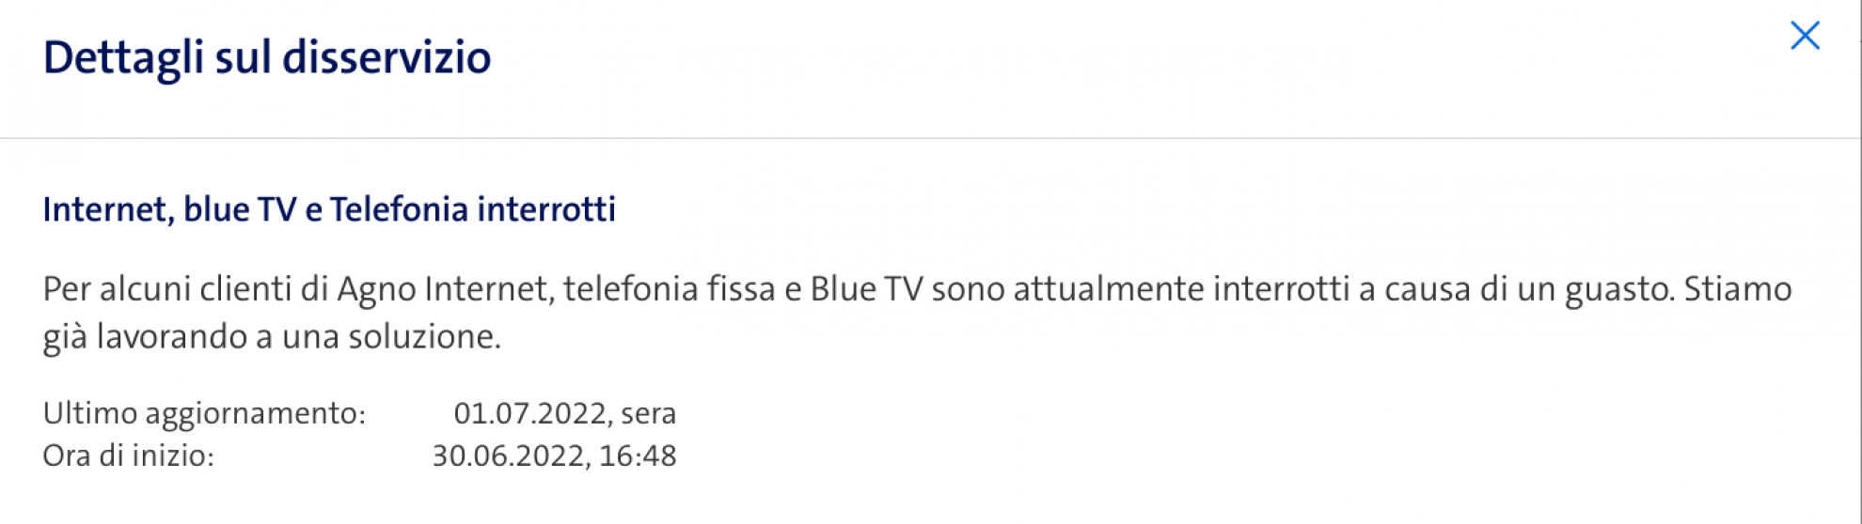Click the word "Agno" in the description

click(376, 289)
